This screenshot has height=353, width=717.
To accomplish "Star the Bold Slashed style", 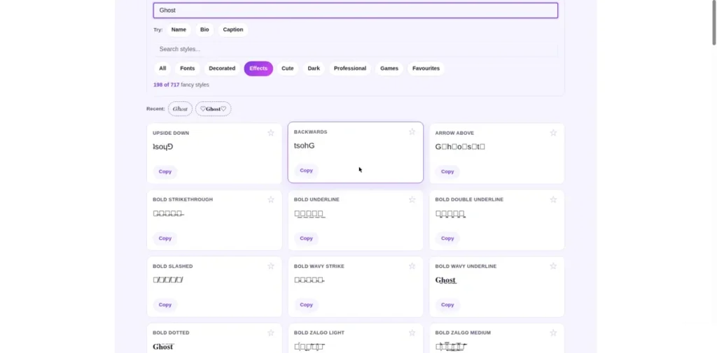I will pyautogui.click(x=271, y=266).
